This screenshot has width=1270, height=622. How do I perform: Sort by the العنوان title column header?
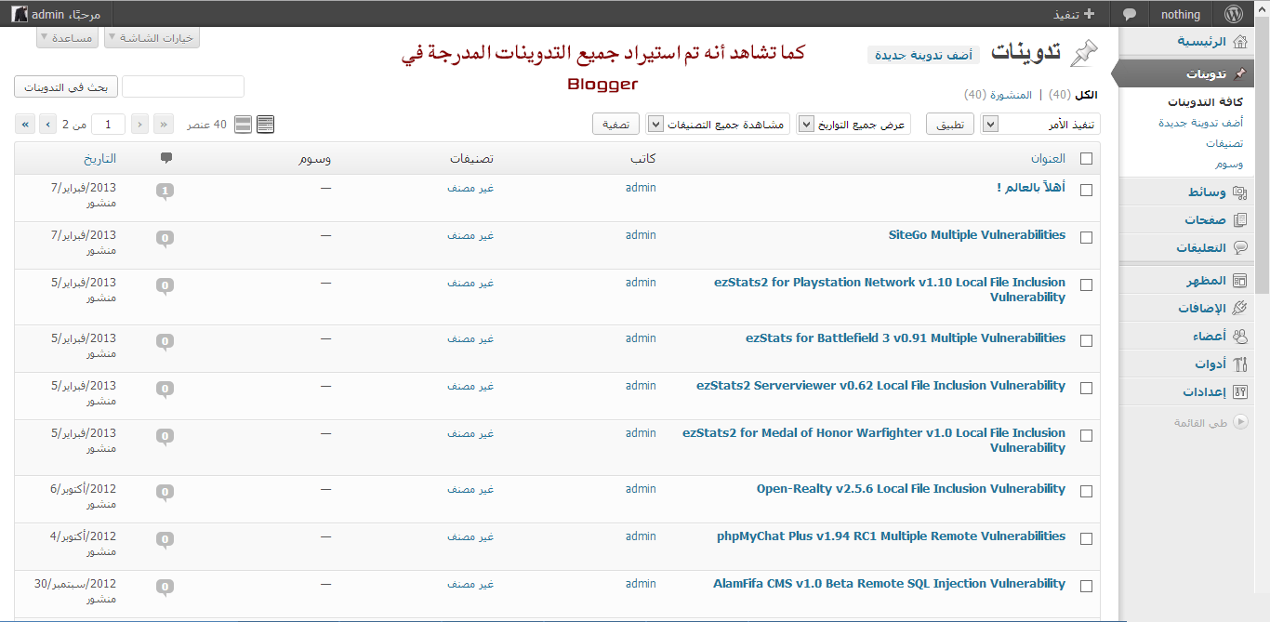pyautogui.click(x=1048, y=159)
